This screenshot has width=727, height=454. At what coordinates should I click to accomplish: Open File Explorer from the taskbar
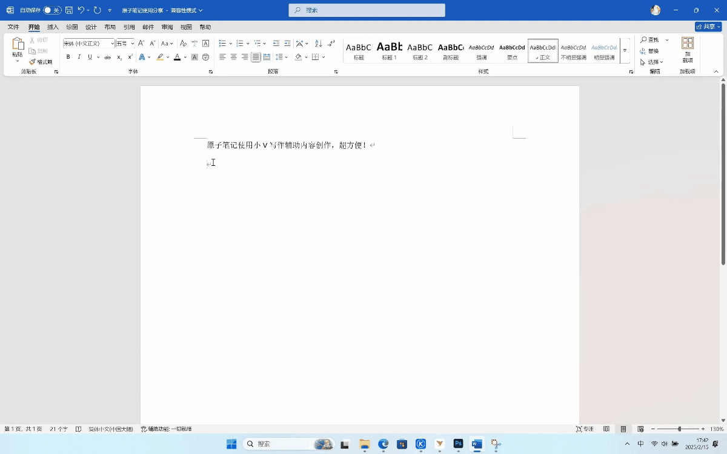coord(364,444)
